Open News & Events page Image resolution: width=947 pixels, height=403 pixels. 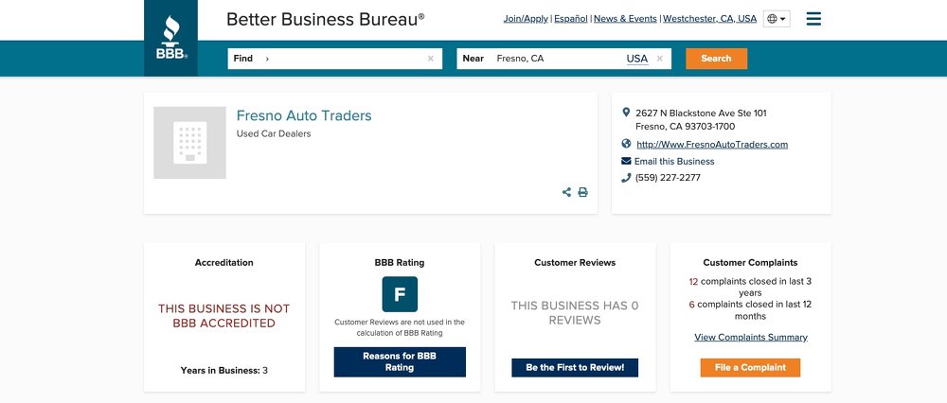(625, 19)
